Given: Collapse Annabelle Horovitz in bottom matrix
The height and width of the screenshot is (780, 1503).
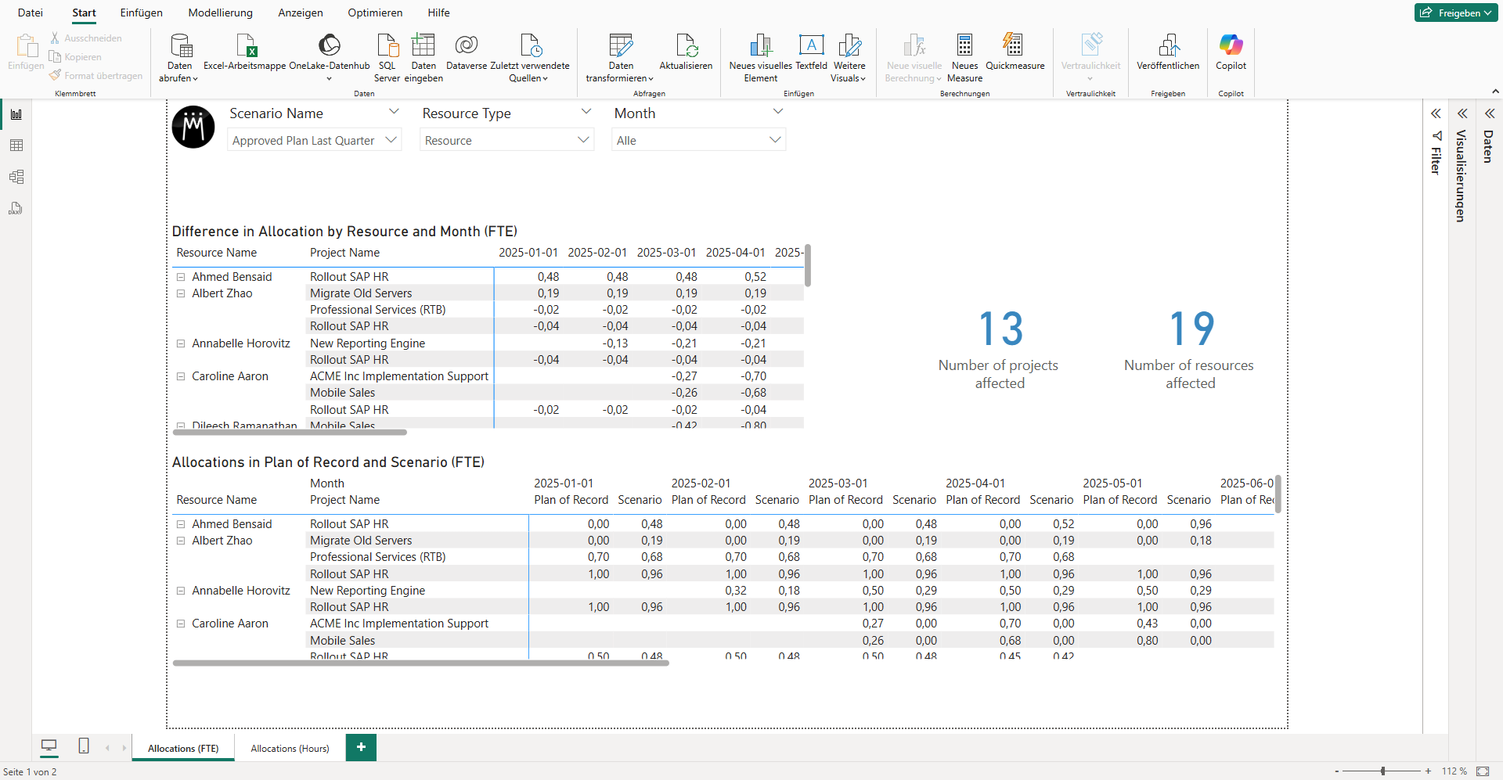Looking at the screenshot, I should (x=181, y=591).
